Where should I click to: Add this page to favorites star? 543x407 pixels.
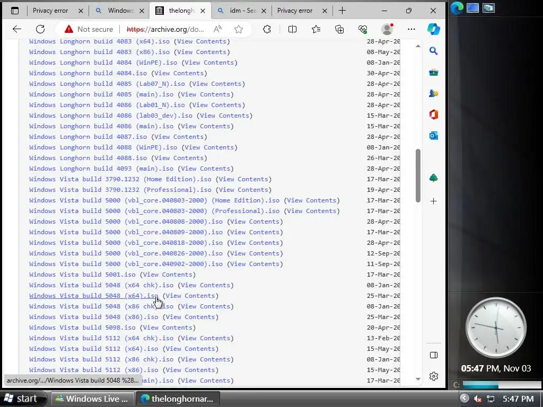tap(239, 30)
